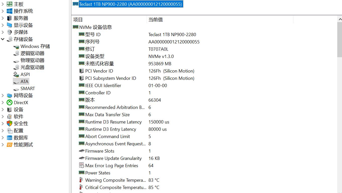342x193 pixels.
Task: Expand the 网络设备 node
Action: click(2, 95)
